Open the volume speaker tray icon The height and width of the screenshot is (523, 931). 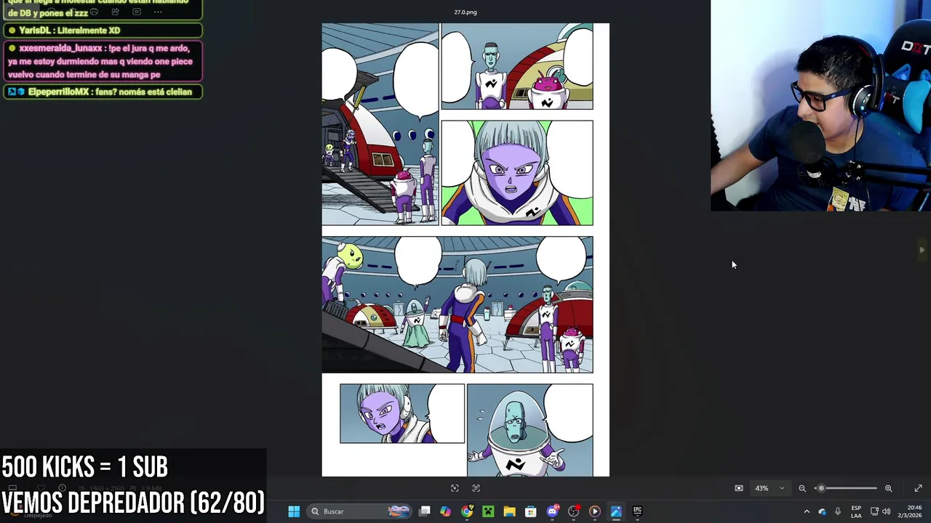886,511
